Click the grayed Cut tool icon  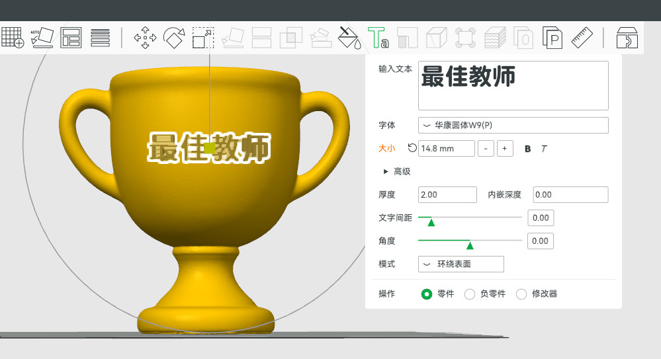[x=261, y=38]
